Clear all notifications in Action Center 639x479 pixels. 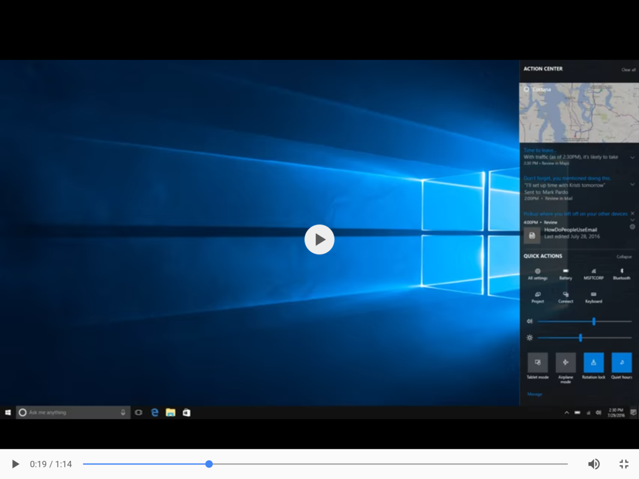(628, 70)
